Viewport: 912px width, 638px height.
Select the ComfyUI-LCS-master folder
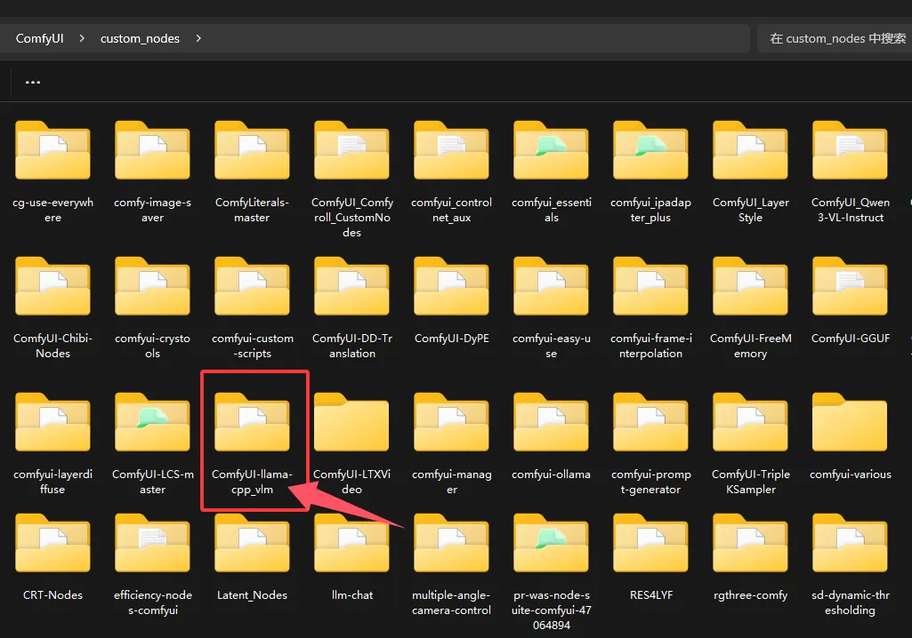pyautogui.click(x=152, y=422)
